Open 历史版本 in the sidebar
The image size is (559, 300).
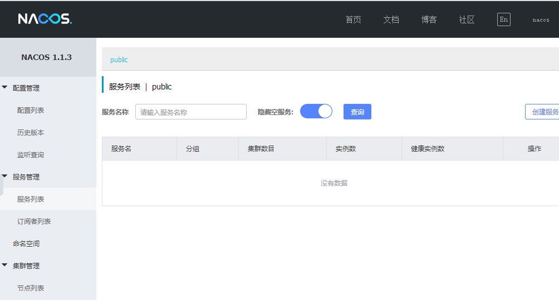tap(31, 132)
